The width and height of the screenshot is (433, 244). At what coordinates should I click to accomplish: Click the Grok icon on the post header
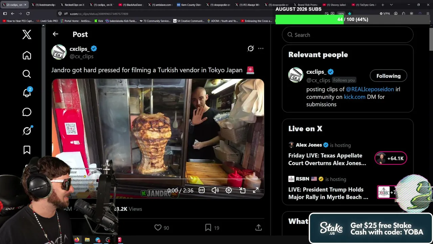click(250, 48)
